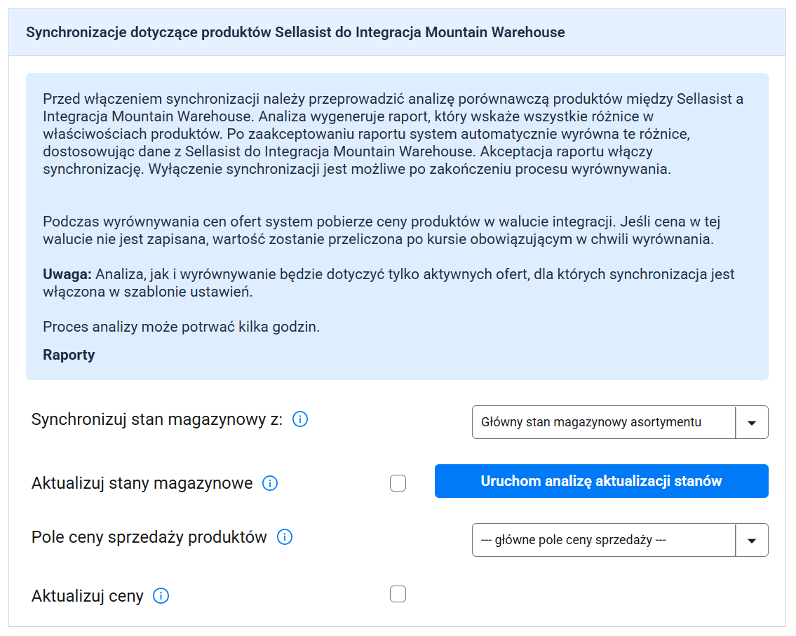Click the arrow of the sale price dropdown
The height and width of the screenshot is (636, 796).
tap(752, 540)
